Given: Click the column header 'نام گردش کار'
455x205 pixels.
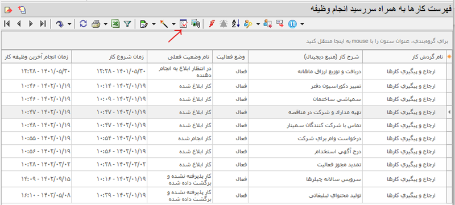Looking at the screenshot, I should (405, 57).
